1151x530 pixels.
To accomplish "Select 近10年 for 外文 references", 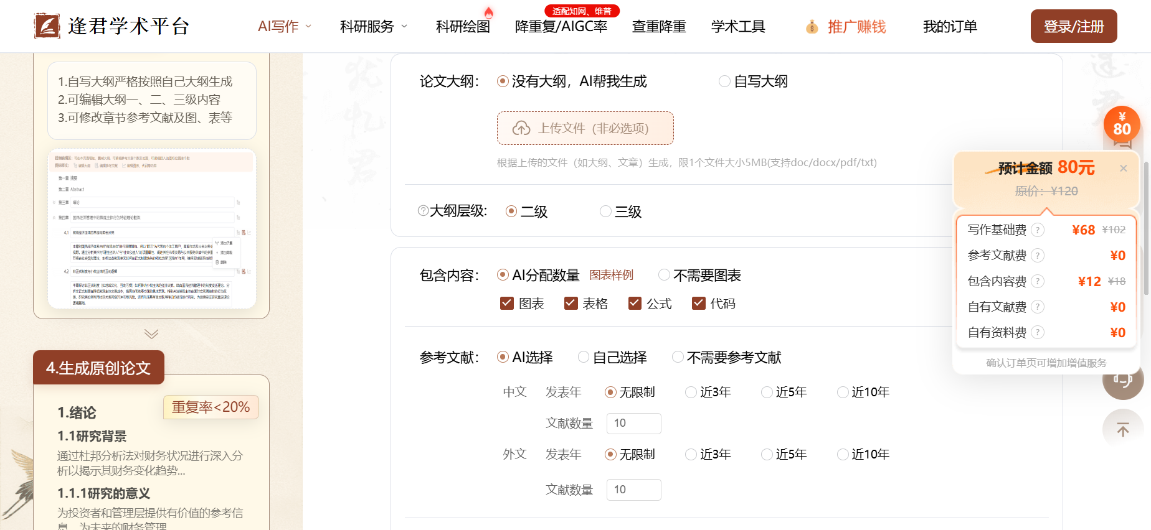I will (x=863, y=454).
